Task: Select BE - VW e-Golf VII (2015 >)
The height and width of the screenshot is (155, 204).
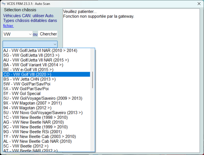Action: pos(46,70)
